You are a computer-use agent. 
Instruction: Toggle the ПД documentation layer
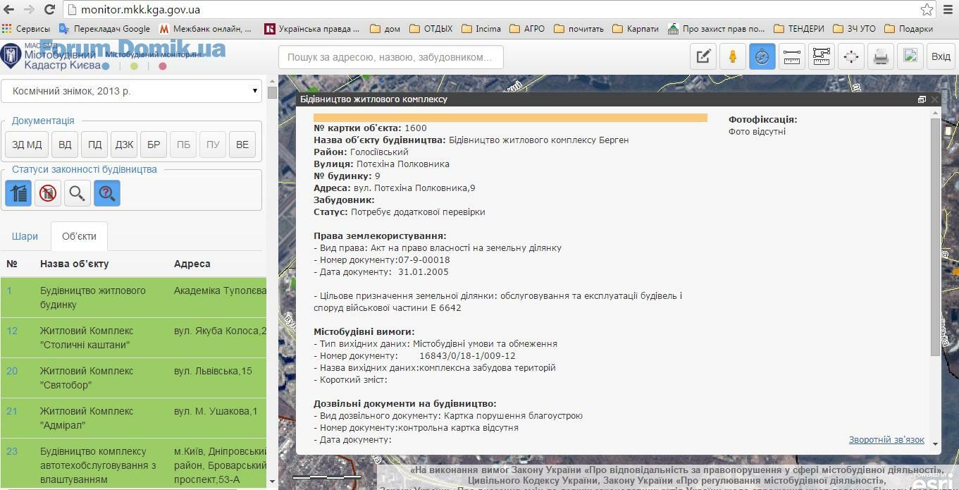coord(94,145)
